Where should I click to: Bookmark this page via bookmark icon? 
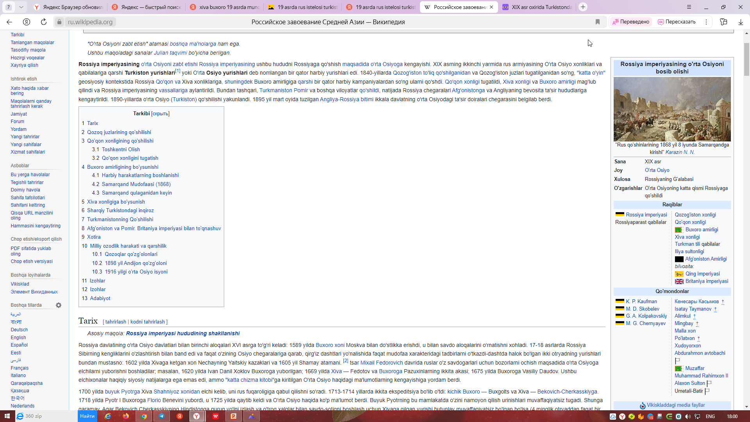click(x=598, y=22)
